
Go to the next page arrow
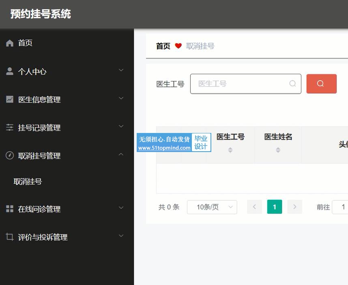[294, 207]
